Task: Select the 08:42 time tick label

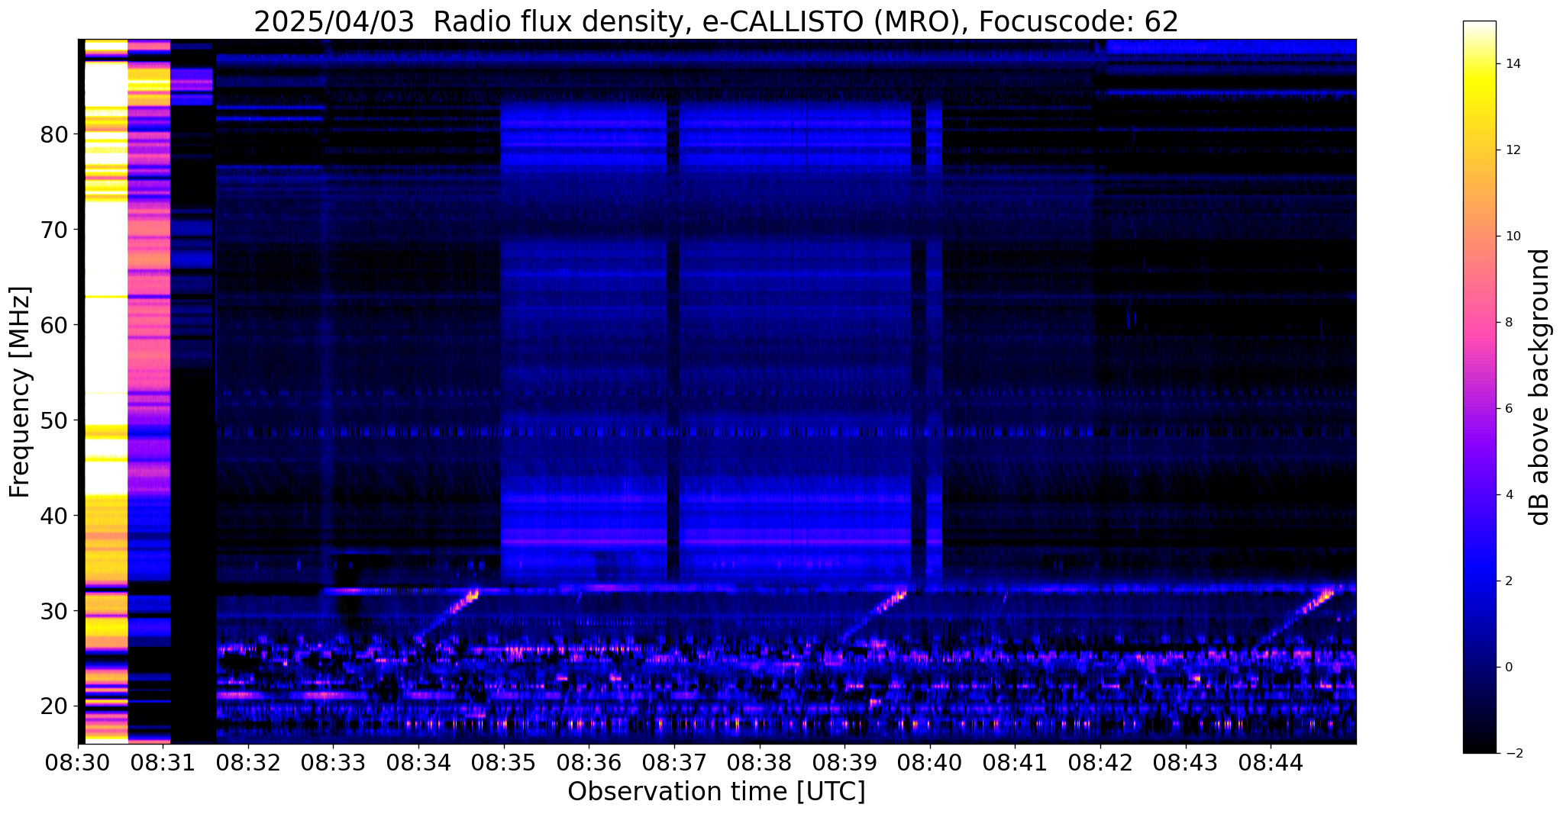Action: (x=1100, y=762)
